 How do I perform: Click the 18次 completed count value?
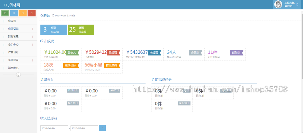pyautogui.click(x=48, y=65)
